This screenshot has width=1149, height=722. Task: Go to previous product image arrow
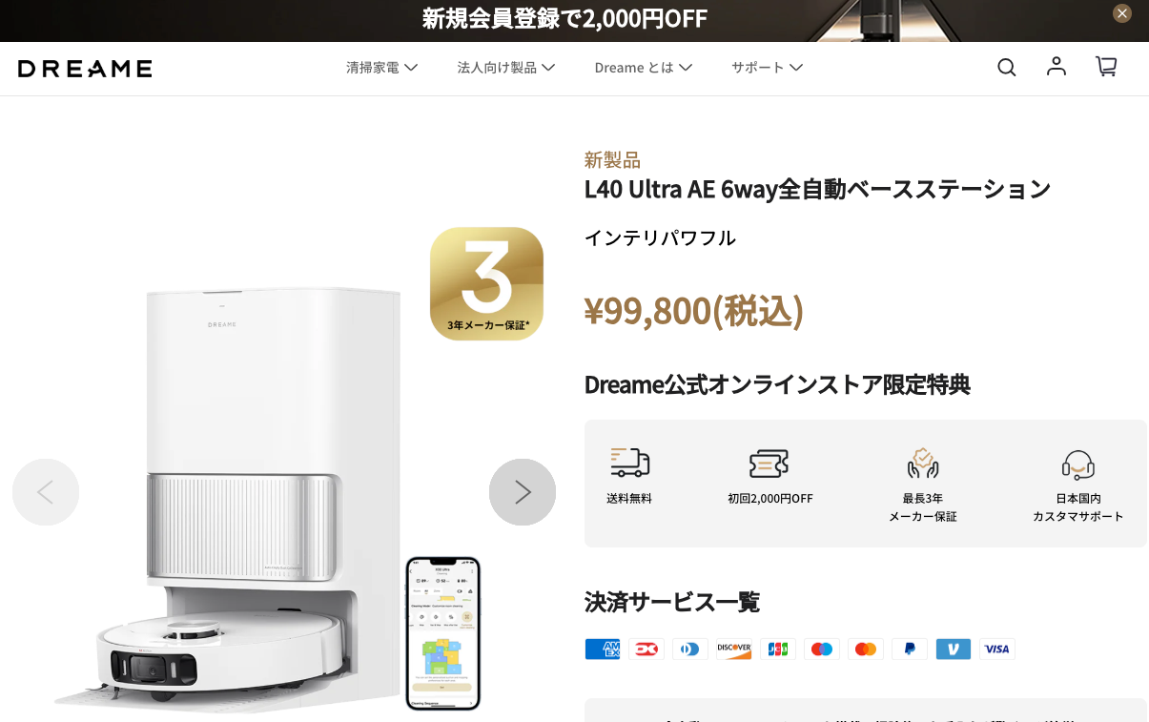pos(46,492)
